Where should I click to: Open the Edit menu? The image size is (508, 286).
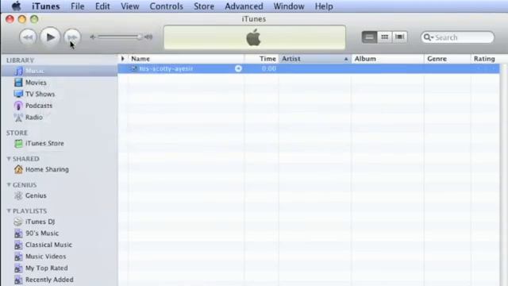(102, 6)
